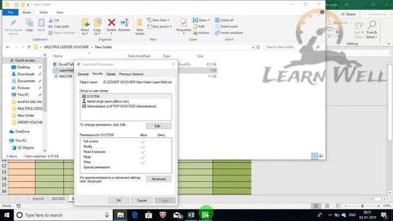Open the File tab in Explorer
393x221 pixels.
(x=10, y=12)
